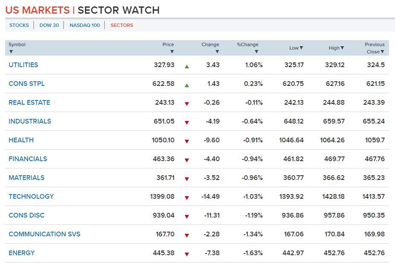395x268 pixels.
Task: Sort by Previous Close column arrow
Action: (382, 52)
